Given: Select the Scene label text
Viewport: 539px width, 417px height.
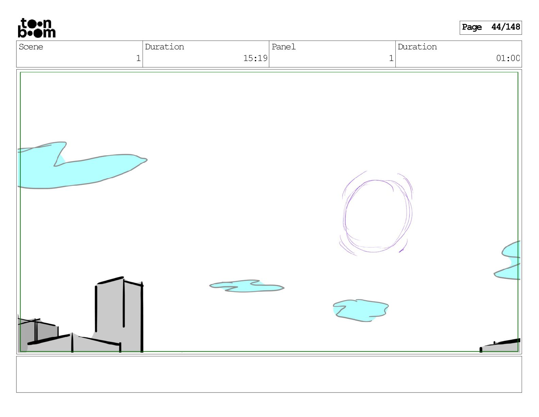Looking at the screenshot, I should coord(31,47).
